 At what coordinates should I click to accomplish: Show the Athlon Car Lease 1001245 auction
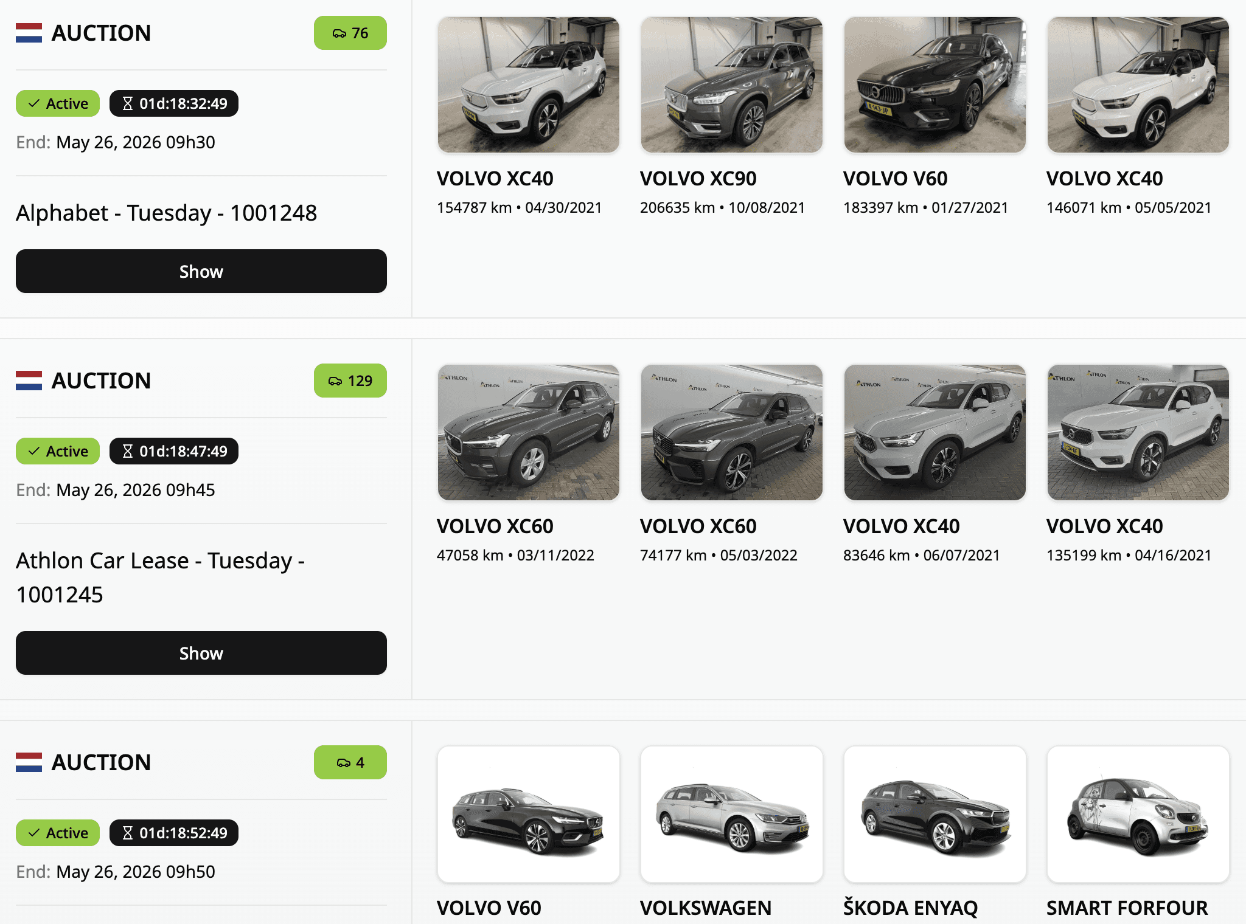pos(201,653)
